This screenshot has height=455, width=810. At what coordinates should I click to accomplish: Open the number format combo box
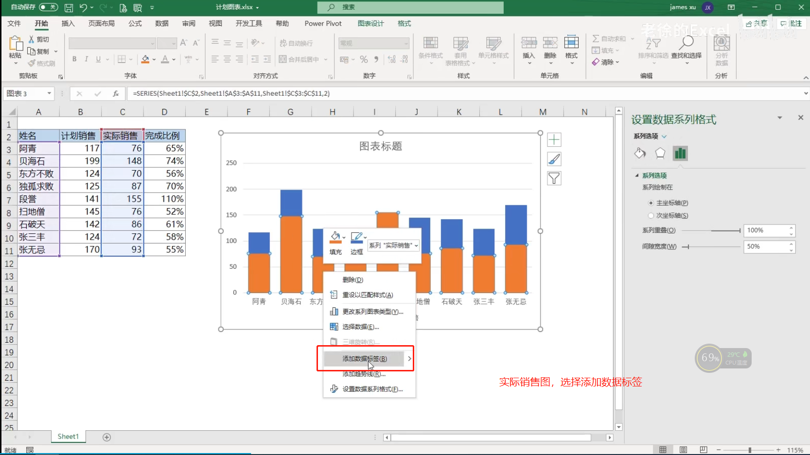click(x=374, y=43)
